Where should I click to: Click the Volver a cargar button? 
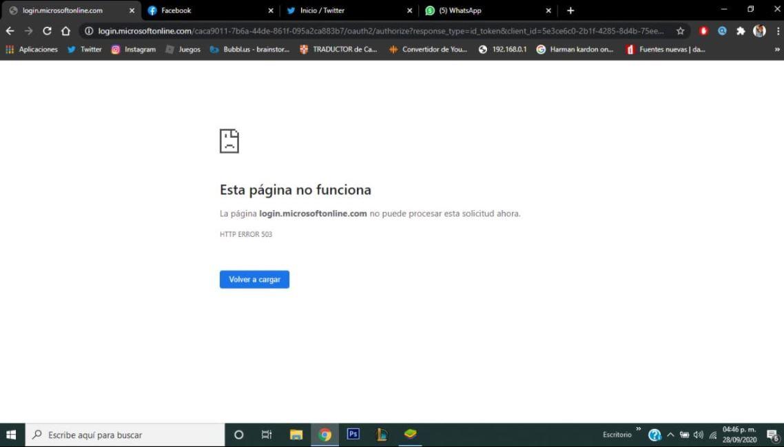[x=254, y=280]
